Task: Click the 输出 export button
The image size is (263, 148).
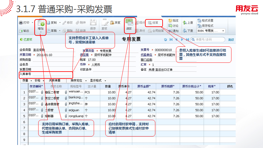Action: pyautogui.click(x=24, y=31)
